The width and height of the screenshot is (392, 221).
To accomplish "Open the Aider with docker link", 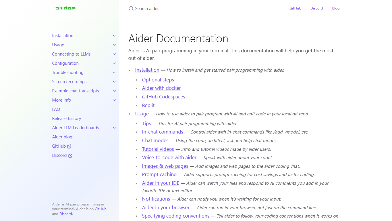I will (x=161, y=88).
